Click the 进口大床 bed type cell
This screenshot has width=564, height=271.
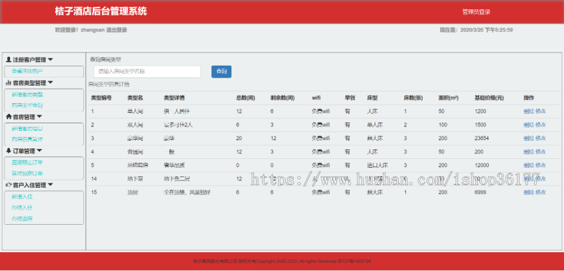point(378,165)
